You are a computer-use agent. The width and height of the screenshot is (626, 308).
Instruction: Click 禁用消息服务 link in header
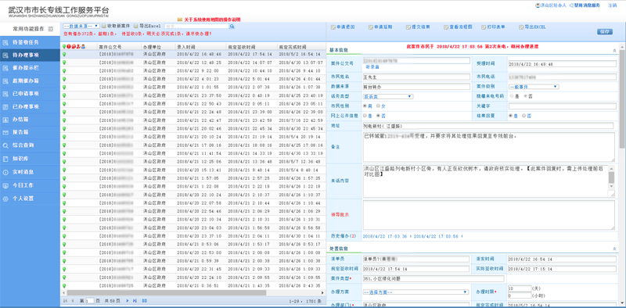pyautogui.click(x=588, y=5)
